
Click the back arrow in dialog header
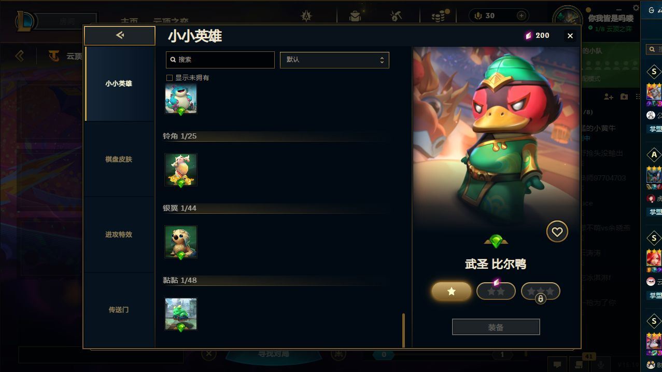120,35
